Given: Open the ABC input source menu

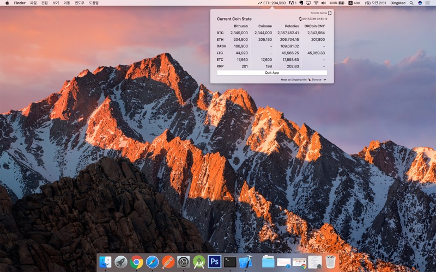Looking at the screenshot, I should click(354, 3).
